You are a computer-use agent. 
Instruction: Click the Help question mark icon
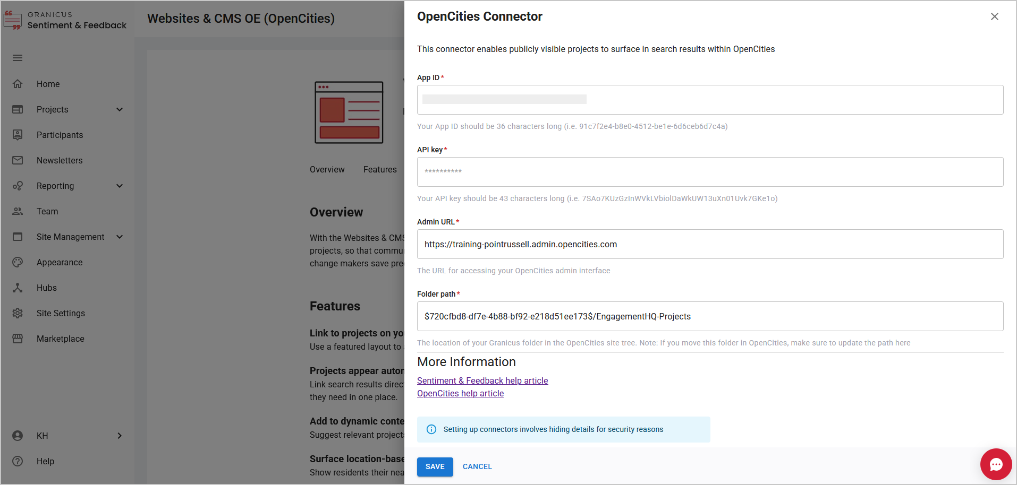click(x=18, y=461)
